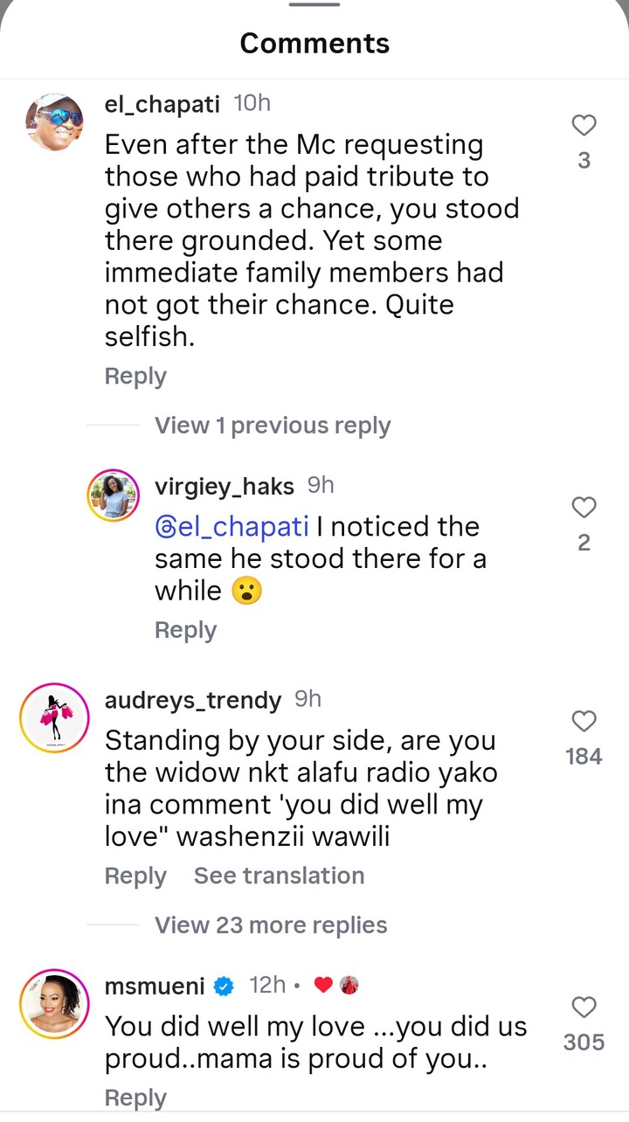Tap the heart on msmueni's comment
The image size is (629, 1122).
[x=584, y=1008]
